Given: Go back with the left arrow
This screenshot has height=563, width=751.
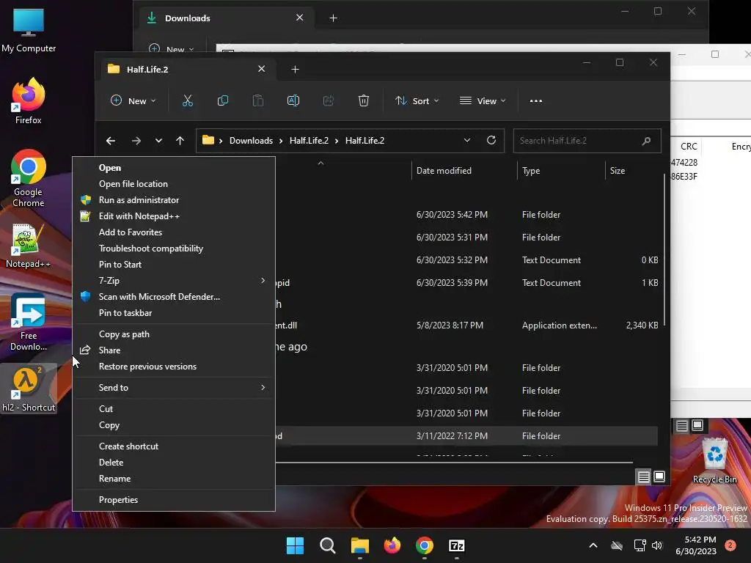Looking at the screenshot, I should tap(111, 141).
